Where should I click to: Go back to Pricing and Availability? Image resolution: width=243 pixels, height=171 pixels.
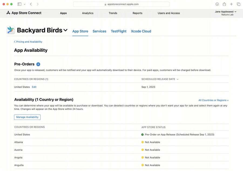pos(28,42)
